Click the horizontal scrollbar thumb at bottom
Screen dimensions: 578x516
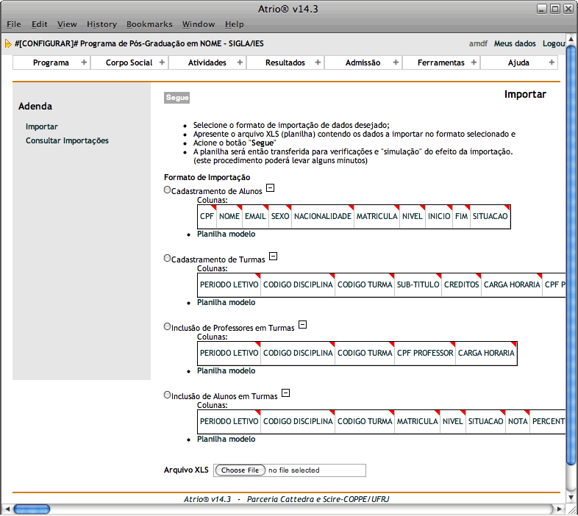tap(32, 509)
